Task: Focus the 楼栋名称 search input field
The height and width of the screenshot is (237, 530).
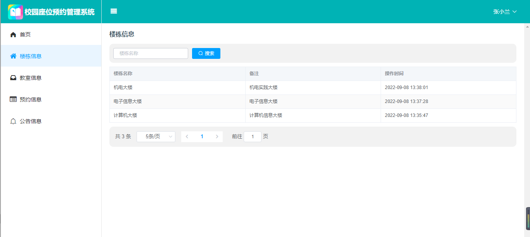Action: click(151, 53)
